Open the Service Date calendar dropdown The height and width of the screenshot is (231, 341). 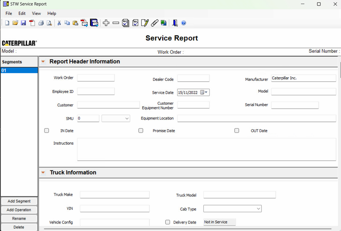tap(206, 93)
